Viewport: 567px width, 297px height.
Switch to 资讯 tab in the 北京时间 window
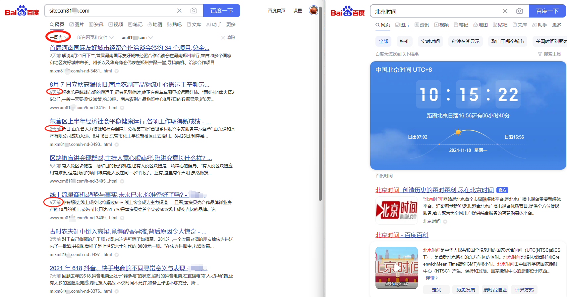(x=422, y=25)
